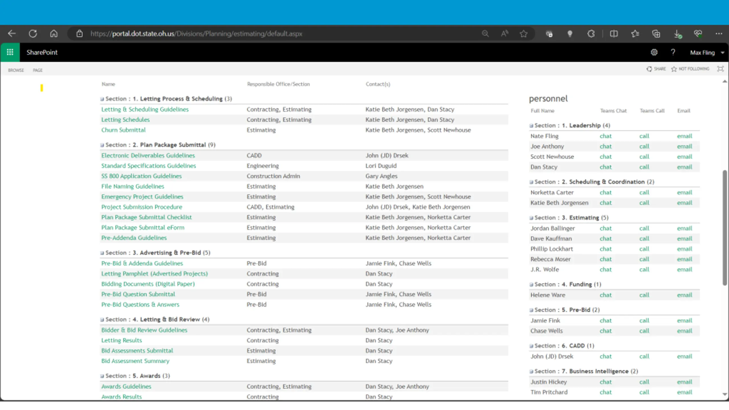Open Letting & Scheduling Guidelines link
Viewport: 729px width, 410px height.
tap(145, 109)
